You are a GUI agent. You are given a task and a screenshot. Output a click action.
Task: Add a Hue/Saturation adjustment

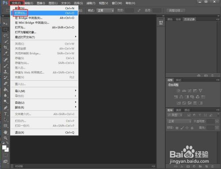click(176, 97)
